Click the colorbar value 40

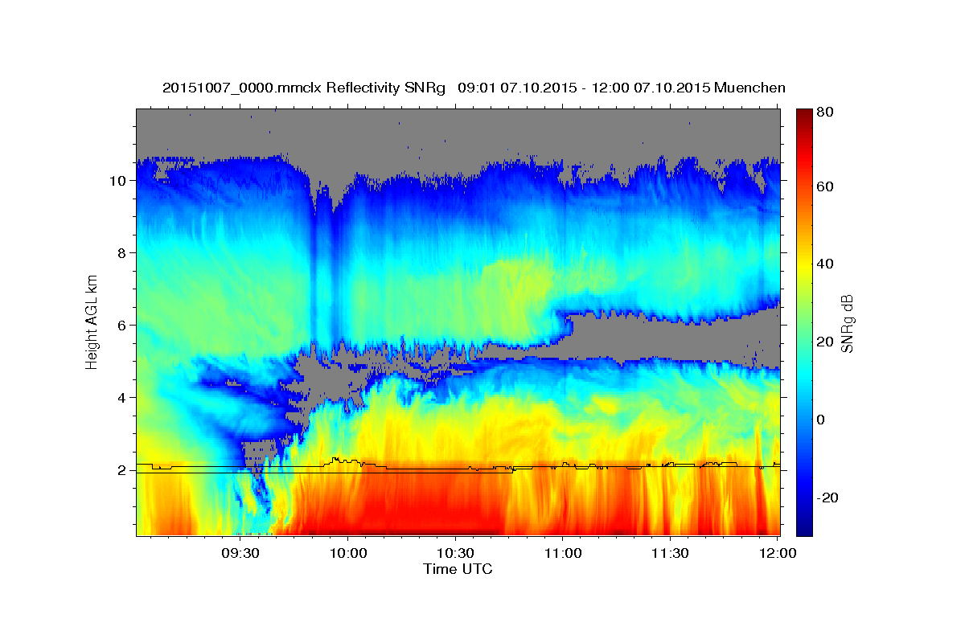[x=823, y=264]
